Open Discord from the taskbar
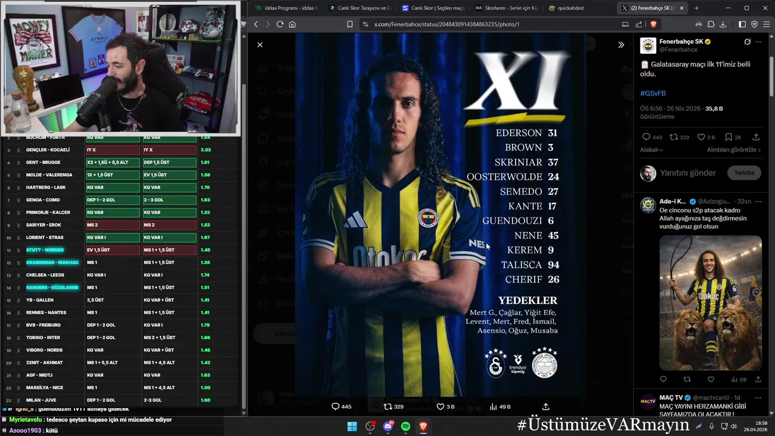The width and height of the screenshot is (775, 436). pyautogui.click(x=388, y=426)
